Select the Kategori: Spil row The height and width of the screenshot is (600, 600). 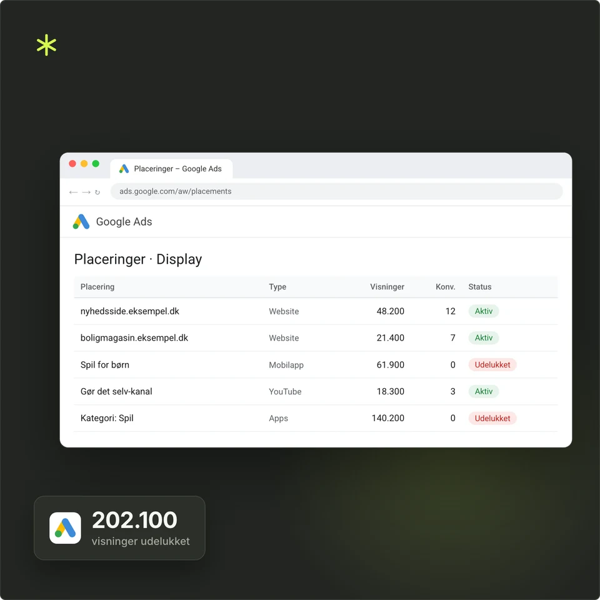[x=316, y=418]
